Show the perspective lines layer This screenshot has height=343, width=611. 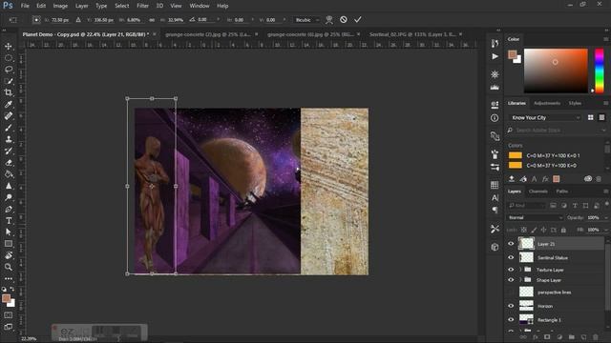[511, 293]
